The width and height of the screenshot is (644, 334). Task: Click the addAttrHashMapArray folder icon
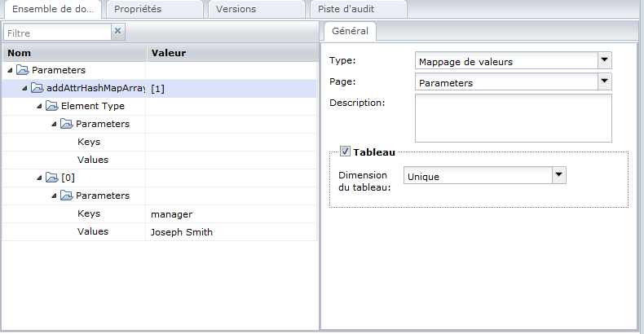coord(37,88)
